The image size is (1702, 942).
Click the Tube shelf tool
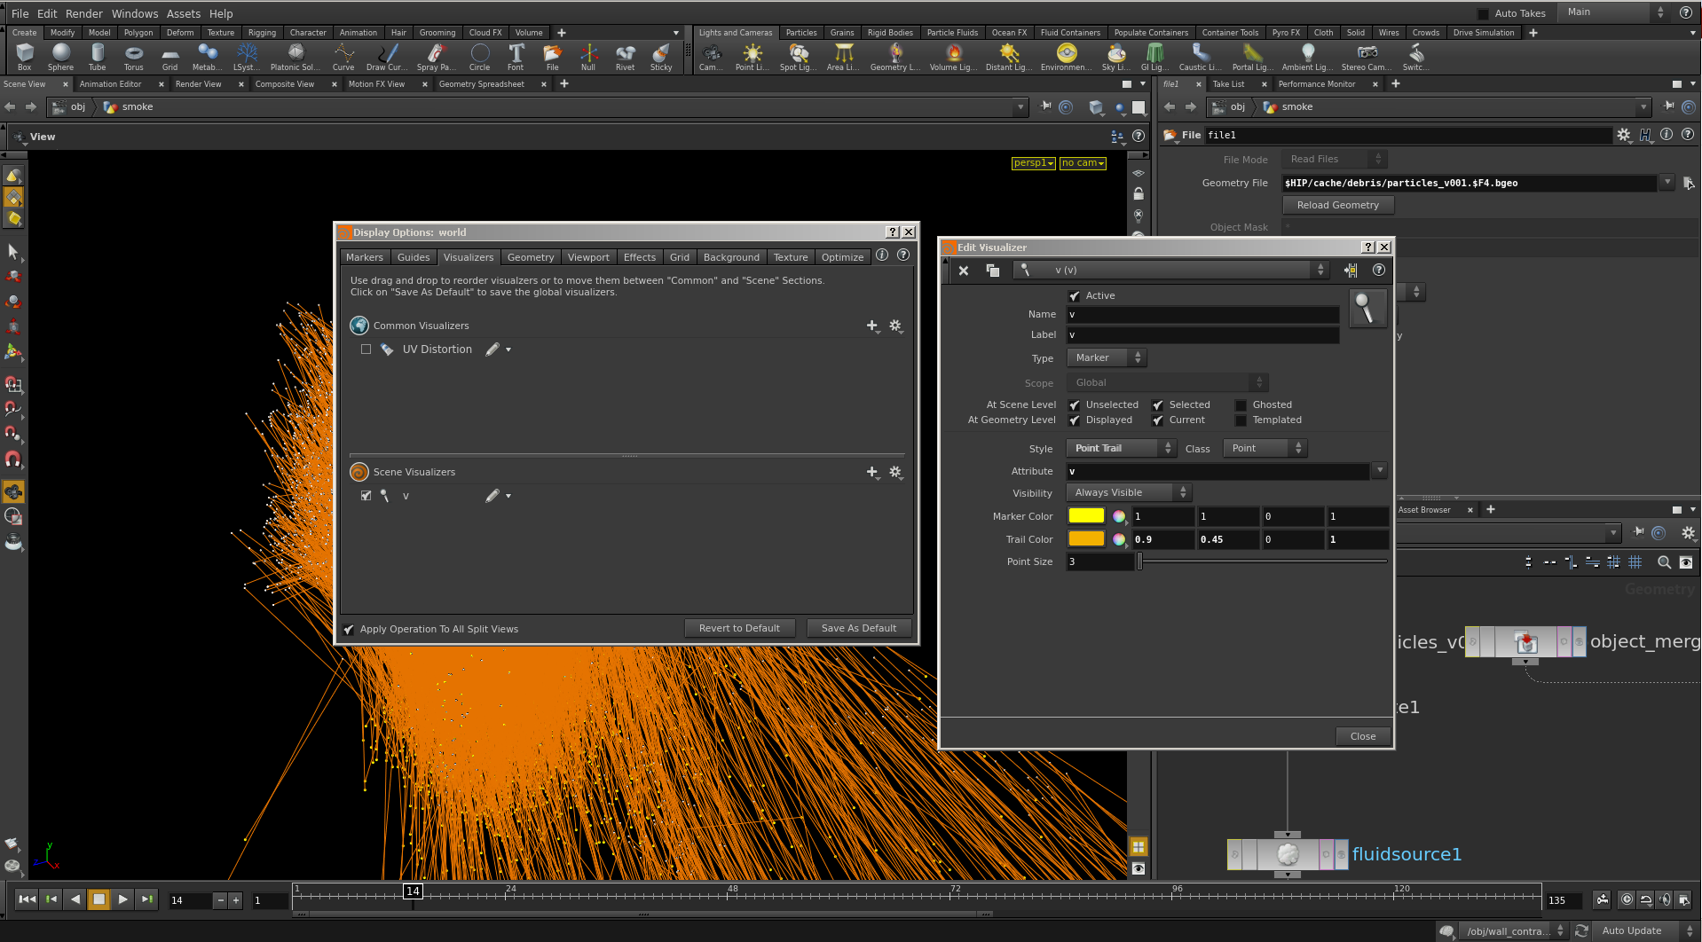coord(98,57)
